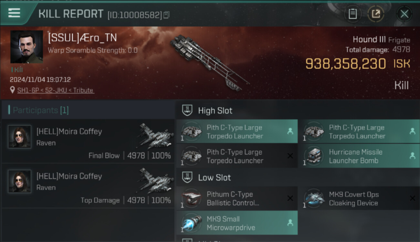View victim Ӕro_TN portrait
This screenshot has width=420, height=242.
(26, 47)
